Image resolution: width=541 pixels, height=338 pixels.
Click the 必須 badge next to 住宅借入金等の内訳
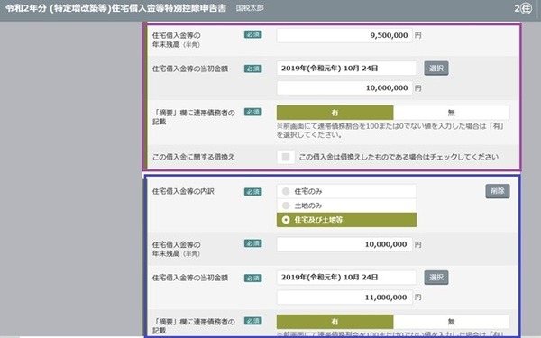coord(252,192)
